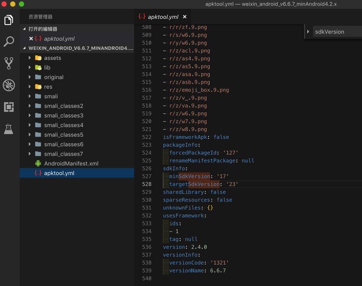Click line number 528 in the gutter
Viewport: 362px width, 286px height.
point(147,184)
